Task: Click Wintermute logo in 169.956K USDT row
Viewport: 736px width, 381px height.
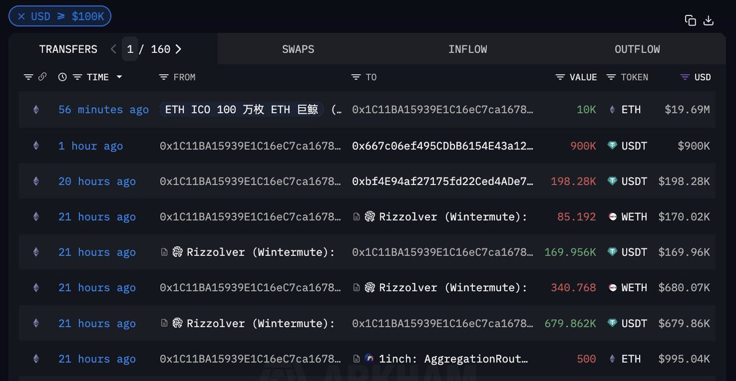Action: tap(177, 252)
